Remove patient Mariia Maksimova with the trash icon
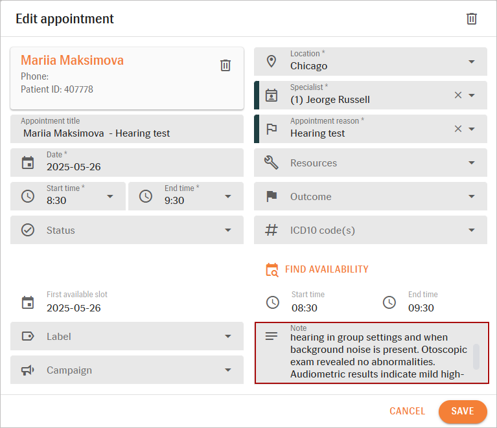 (x=225, y=65)
